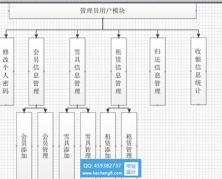Select the 会员添加 box
The image size is (222, 179).
click(x=24, y=146)
